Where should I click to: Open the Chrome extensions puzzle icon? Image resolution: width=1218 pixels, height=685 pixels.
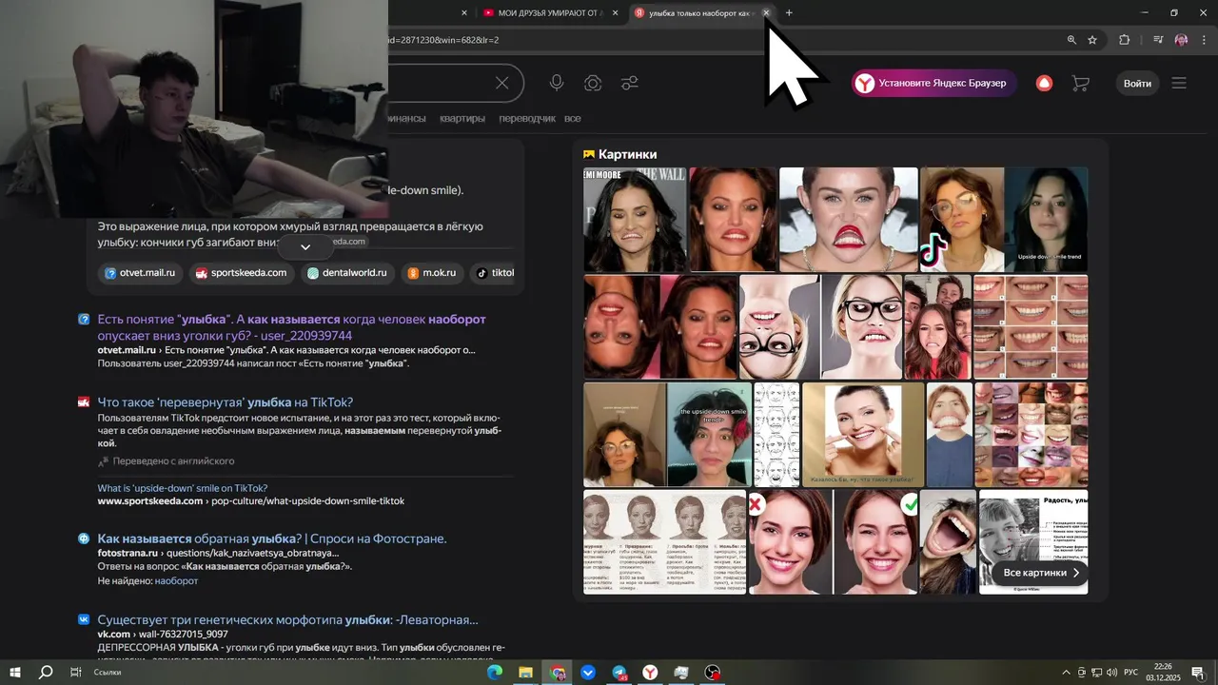(1124, 40)
